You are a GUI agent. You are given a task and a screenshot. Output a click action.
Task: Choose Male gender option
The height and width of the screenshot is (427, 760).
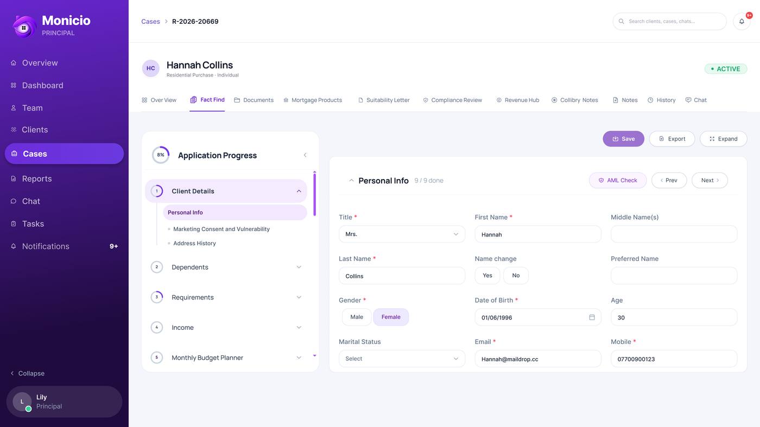357,317
